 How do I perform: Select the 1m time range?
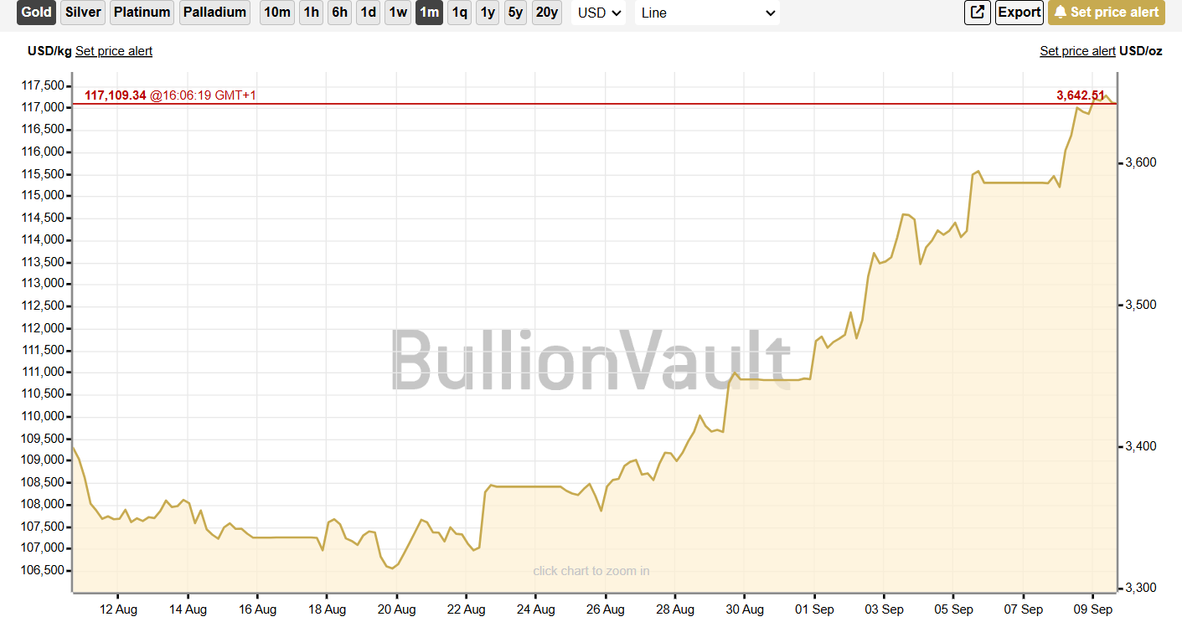click(429, 13)
